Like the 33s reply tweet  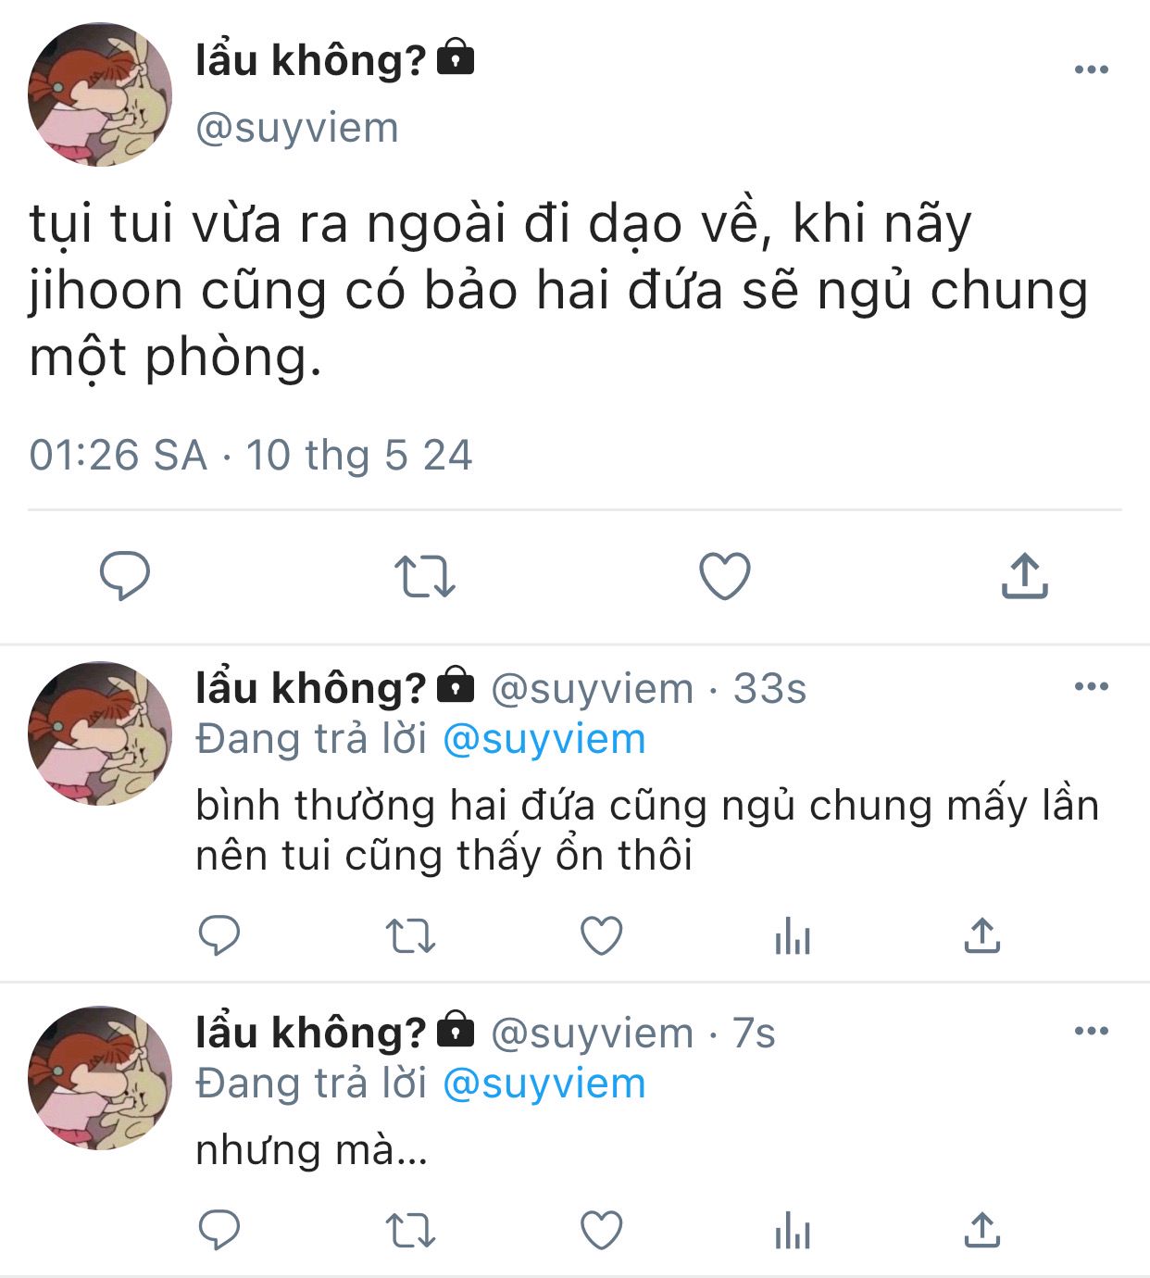tap(601, 935)
